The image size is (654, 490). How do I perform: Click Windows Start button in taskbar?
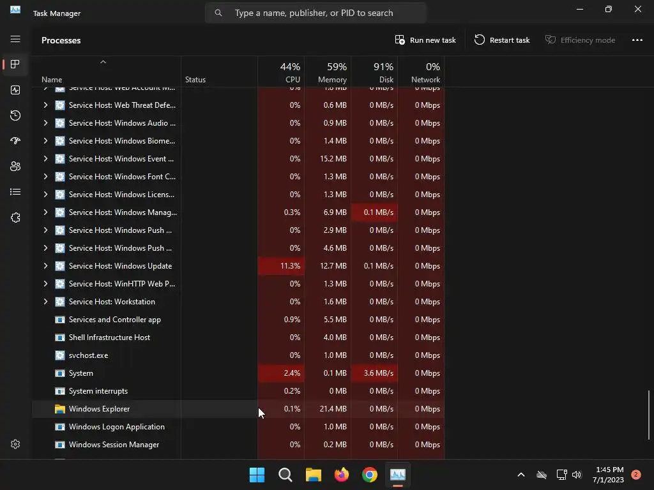[x=257, y=475]
